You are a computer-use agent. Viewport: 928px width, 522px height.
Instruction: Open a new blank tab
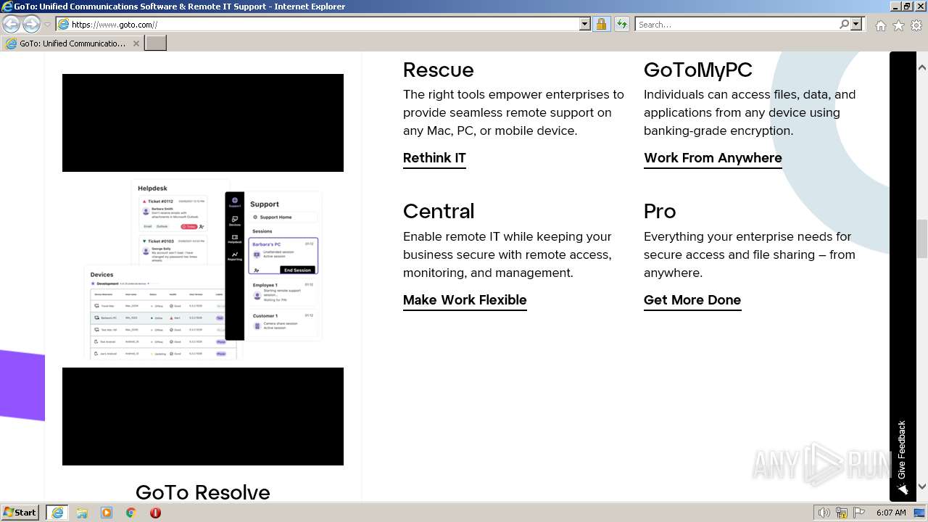(156, 43)
